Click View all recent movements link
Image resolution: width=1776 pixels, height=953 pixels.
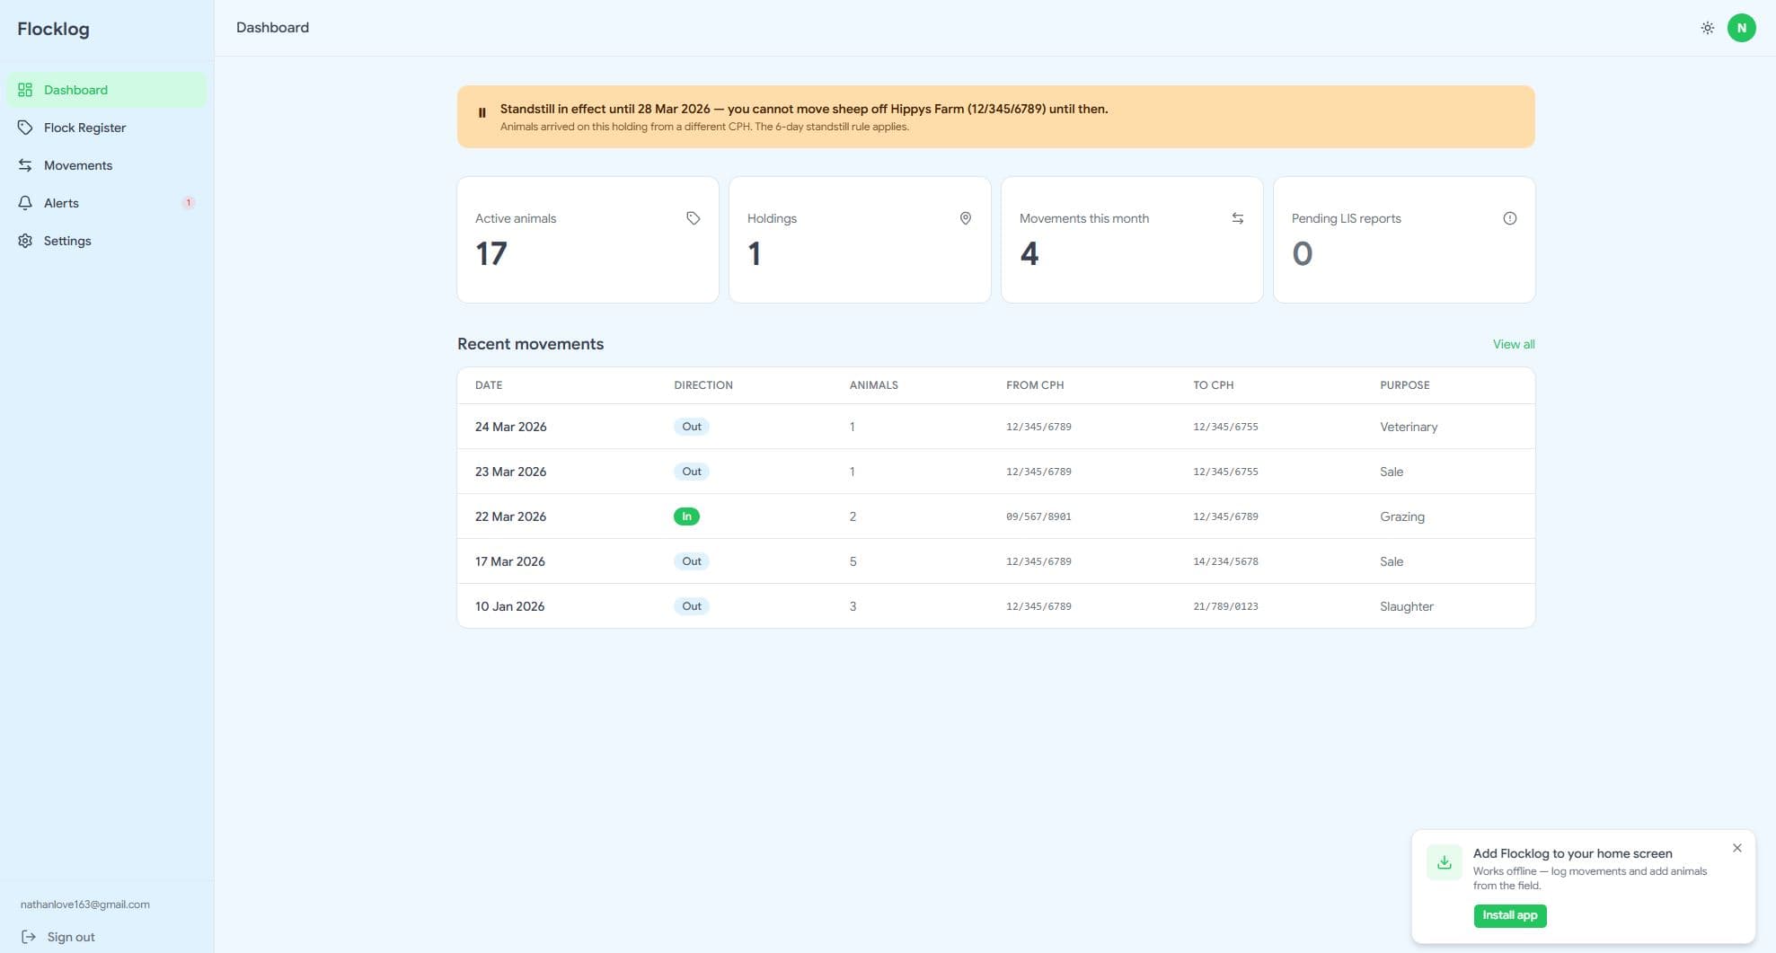1514,344
